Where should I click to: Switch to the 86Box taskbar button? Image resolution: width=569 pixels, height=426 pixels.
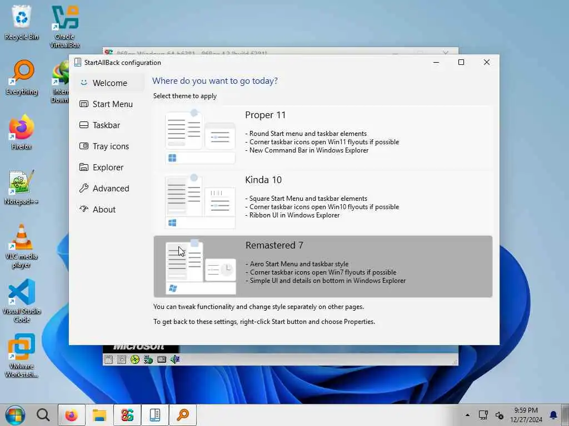(127, 415)
